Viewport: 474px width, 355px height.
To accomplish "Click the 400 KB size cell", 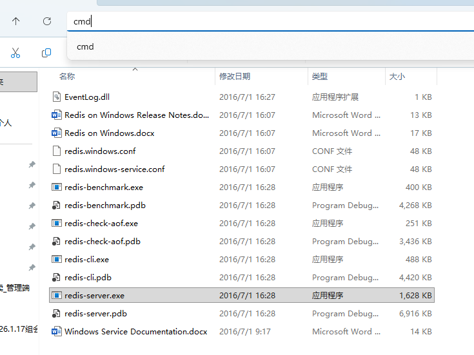I will [x=419, y=187].
